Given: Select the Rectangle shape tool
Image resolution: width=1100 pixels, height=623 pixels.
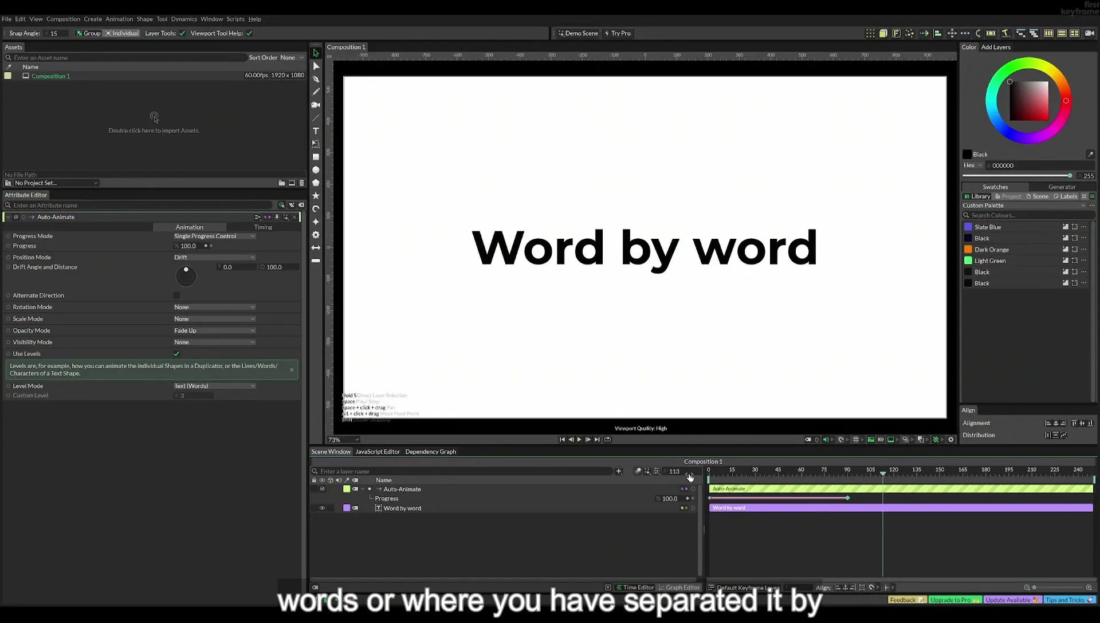Looking at the screenshot, I should 316,157.
